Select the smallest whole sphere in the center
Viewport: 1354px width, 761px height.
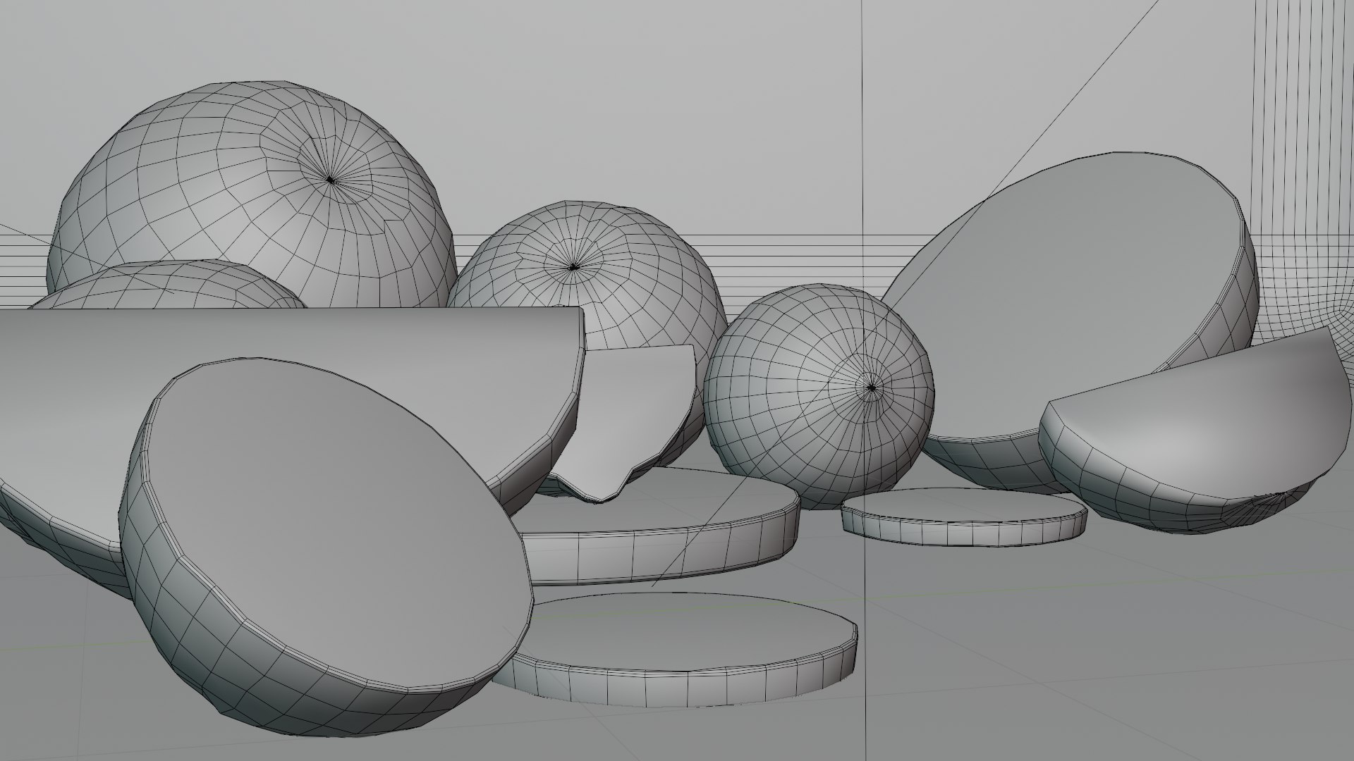click(x=819, y=397)
